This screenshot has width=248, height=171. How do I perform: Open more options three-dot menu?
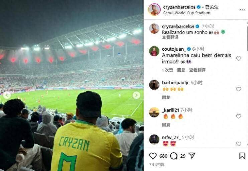[x=242, y=10]
